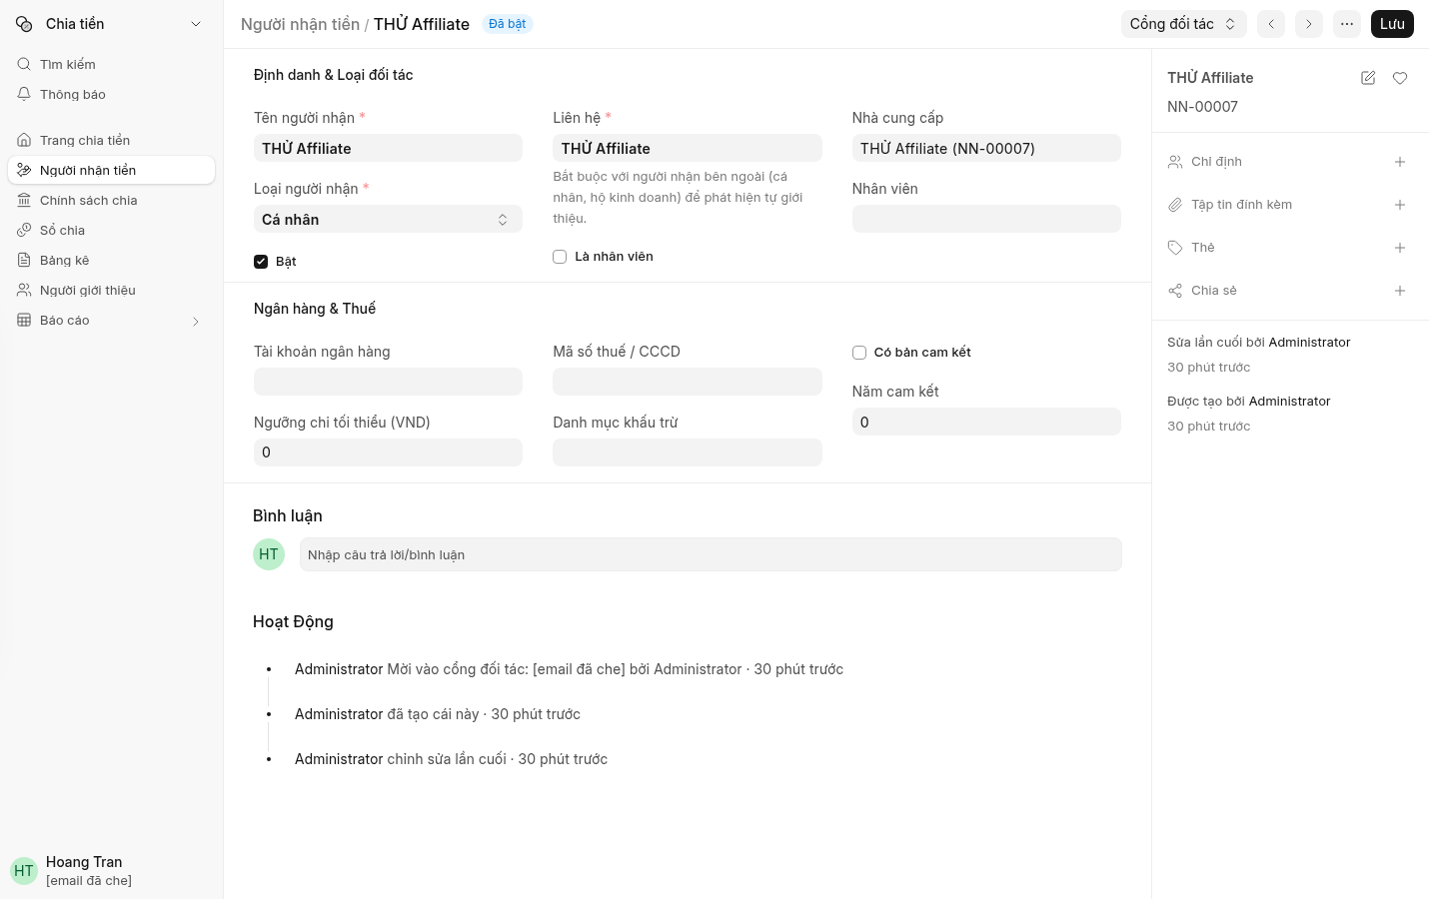The width and height of the screenshot is (1439, 899).
Task: Click the Người nhận tiền breadcrumb link
Action: point(300,24)
